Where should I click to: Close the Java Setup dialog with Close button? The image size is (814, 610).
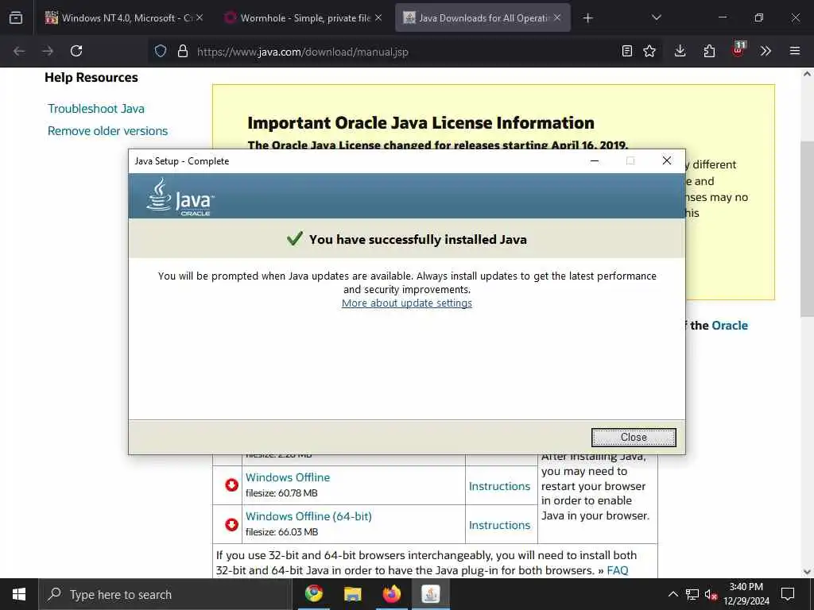pos(634,438)
